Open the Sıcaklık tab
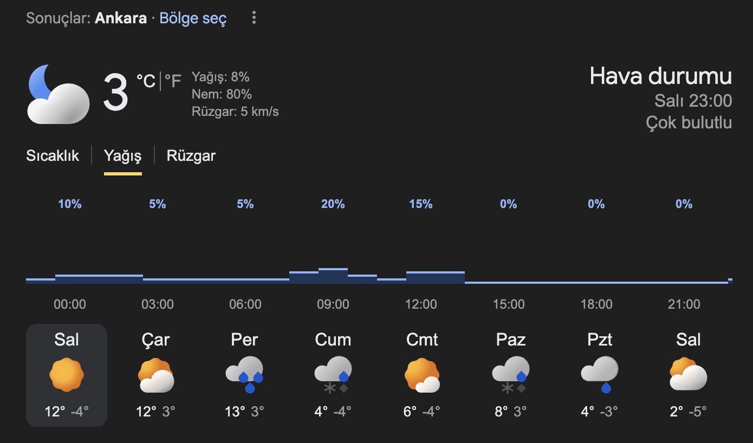The width and height of the screenshot is (753, 443). point(53,156)
